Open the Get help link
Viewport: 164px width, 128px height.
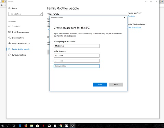pyautogui.click(x=131, y=16)
